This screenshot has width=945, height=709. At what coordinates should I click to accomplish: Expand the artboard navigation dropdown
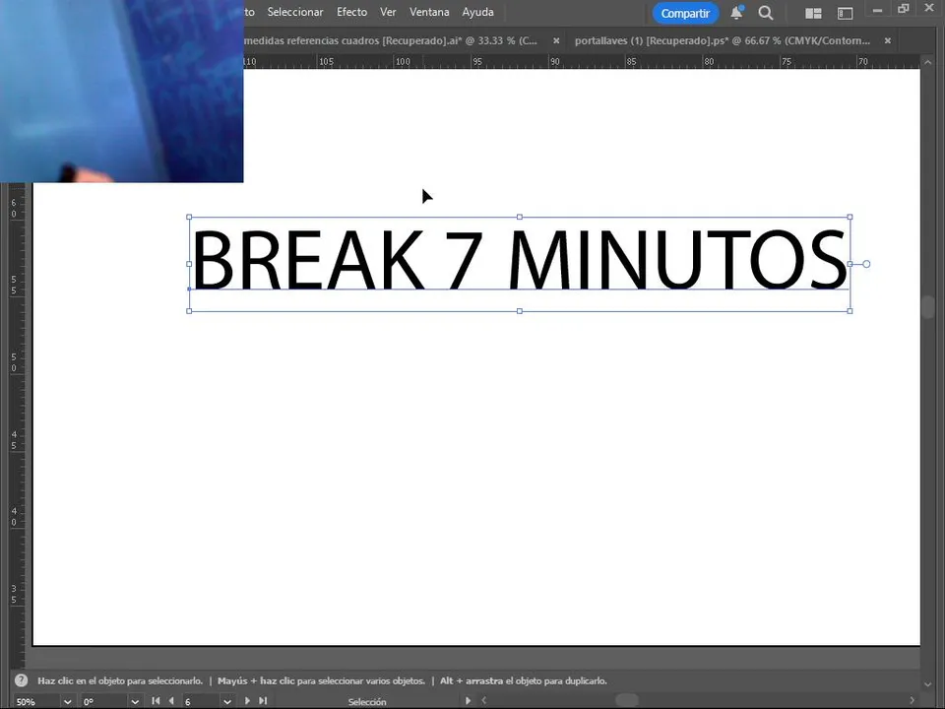(227, 702)
